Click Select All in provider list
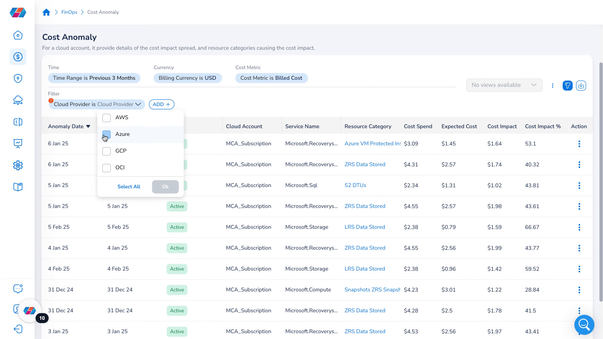This screenshot has width=603, height=339. pos(129,186)
